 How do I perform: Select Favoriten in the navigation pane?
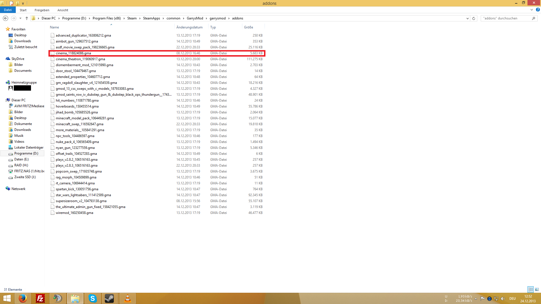click(18, 29)
